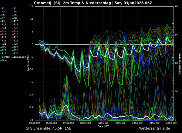Click the 2m Temp (°C) axis title
The height and width of the screenshot is (133, 182).
(x=28, y=63)
